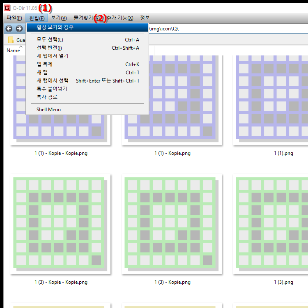
Task: Choose 새 탭 menu entry
Action: (87, 72)
